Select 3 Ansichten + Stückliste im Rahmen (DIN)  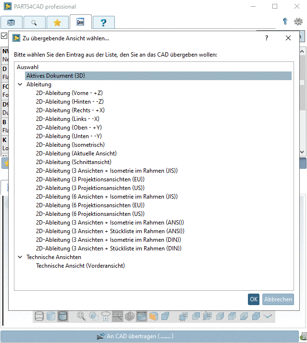(109, 248)
